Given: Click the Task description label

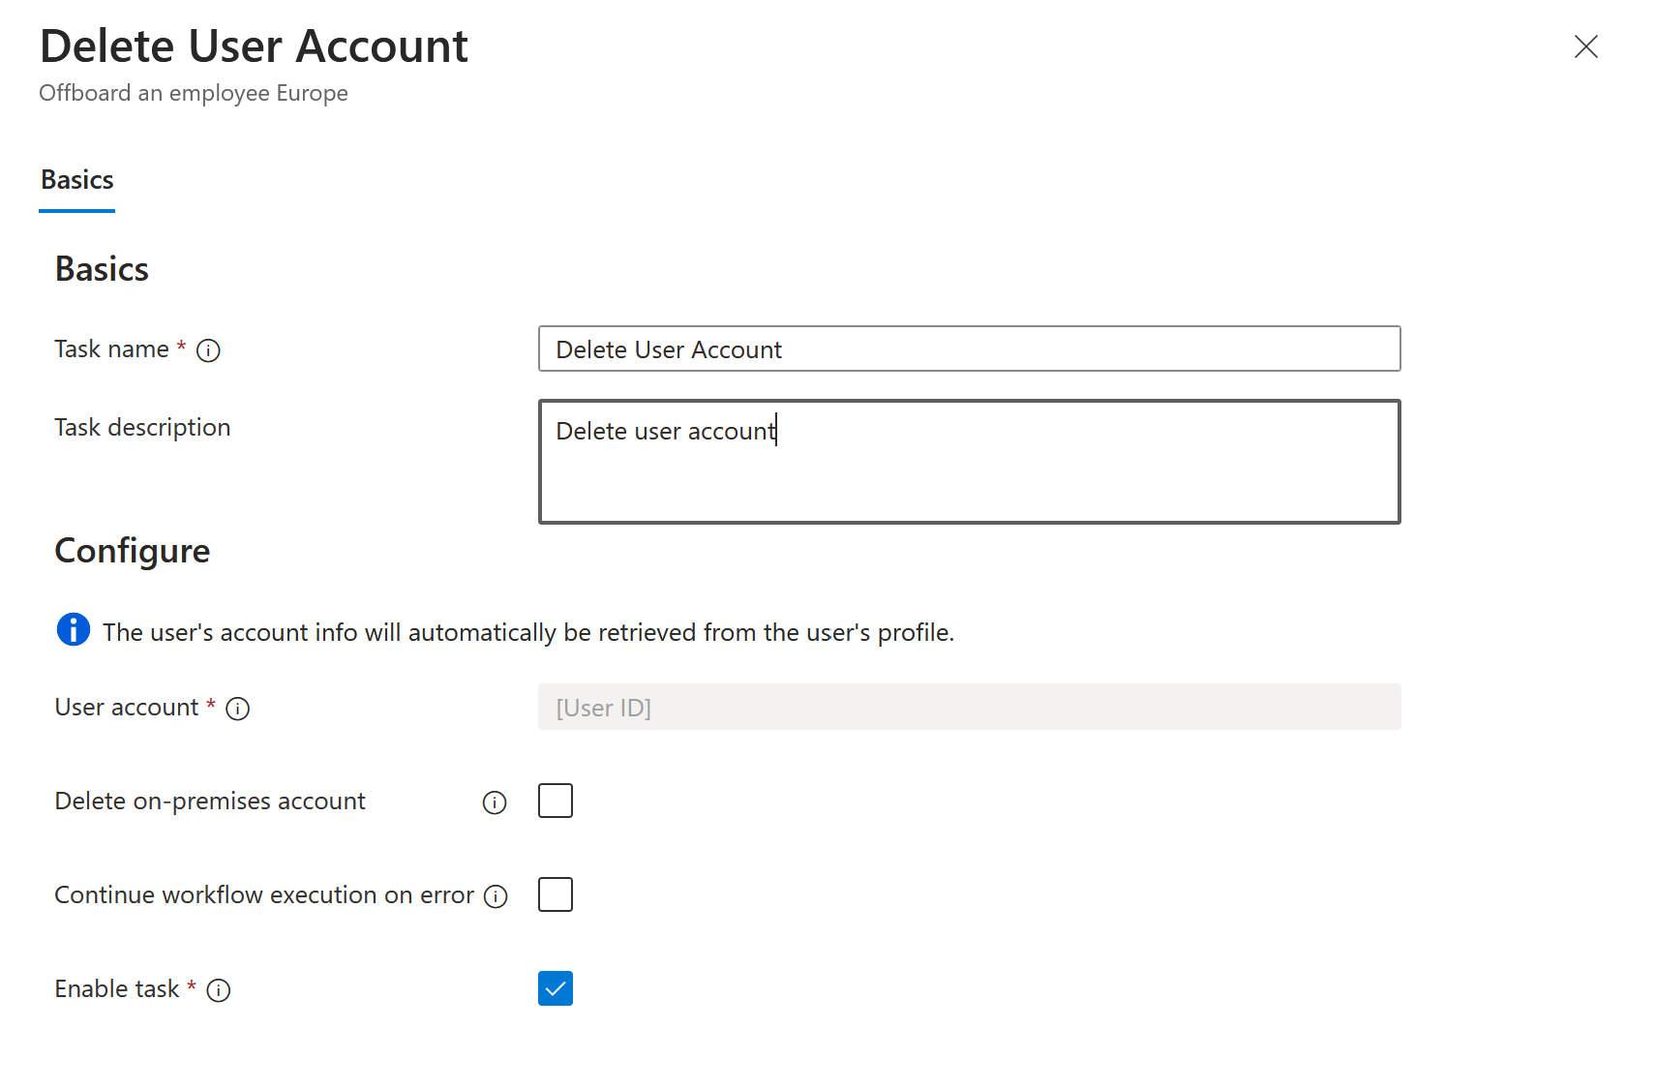Looking at the screenshot, I should point(142,428).
